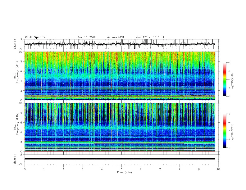Click the 'station=ATH' label
The image size is (246, 190).
115,37
